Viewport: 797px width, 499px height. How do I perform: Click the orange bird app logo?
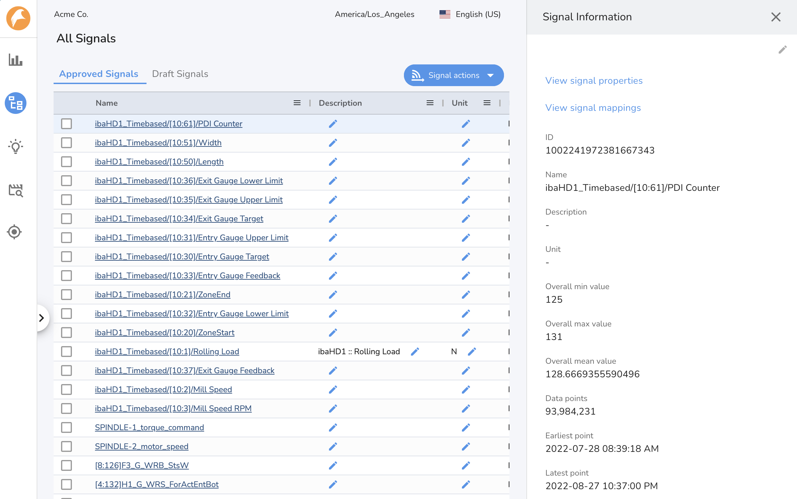[18, 18]
